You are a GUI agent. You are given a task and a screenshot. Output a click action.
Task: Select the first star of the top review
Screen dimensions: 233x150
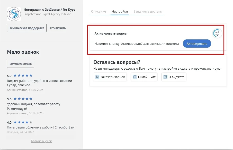click(x=15, y=76)
